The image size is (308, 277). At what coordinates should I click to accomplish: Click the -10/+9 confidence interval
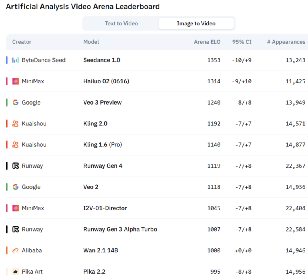242,60
